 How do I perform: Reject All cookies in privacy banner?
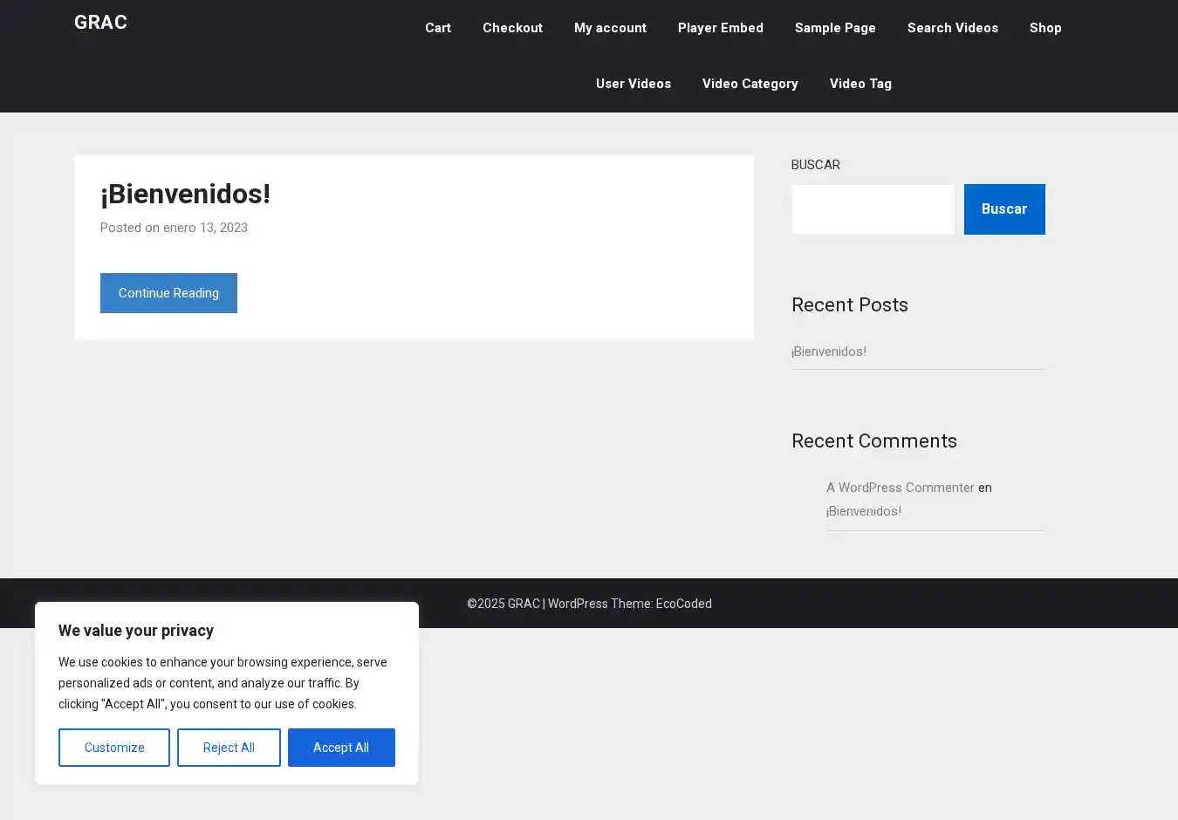pyautogui.click(x=229, y=748)
